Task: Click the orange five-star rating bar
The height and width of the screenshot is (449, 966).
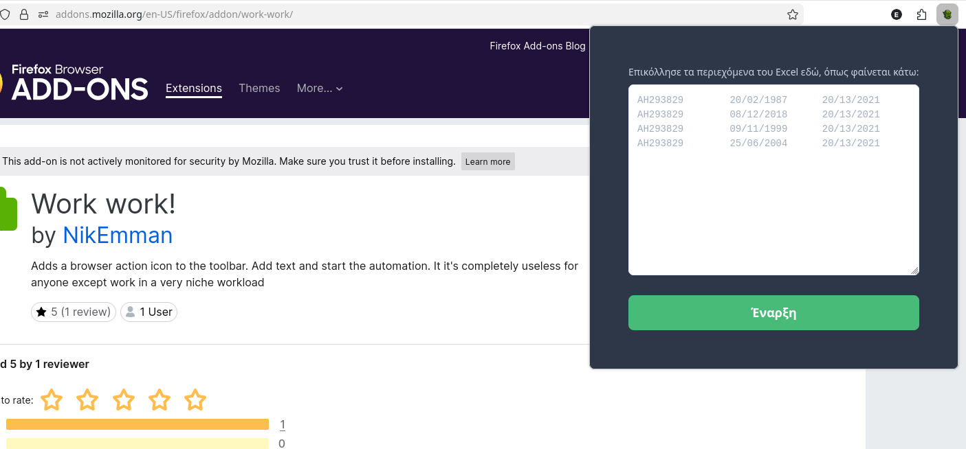Action: point(138,424)
